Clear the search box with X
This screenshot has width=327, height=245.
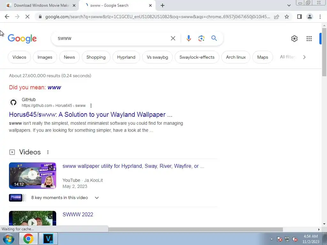(x=173, y=38)
